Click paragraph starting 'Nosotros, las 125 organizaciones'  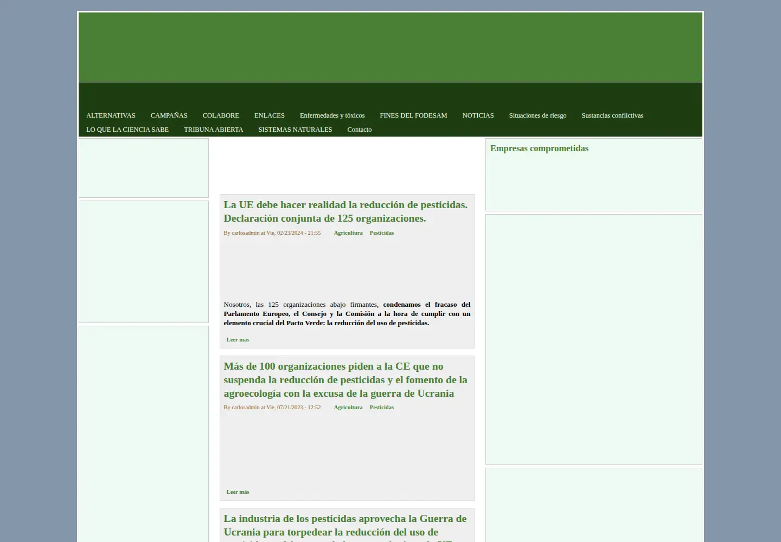347,314
